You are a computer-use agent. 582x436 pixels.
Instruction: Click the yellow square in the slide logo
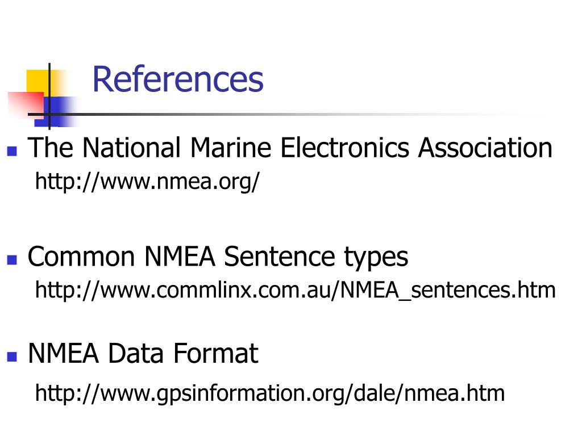pos(36,80)
